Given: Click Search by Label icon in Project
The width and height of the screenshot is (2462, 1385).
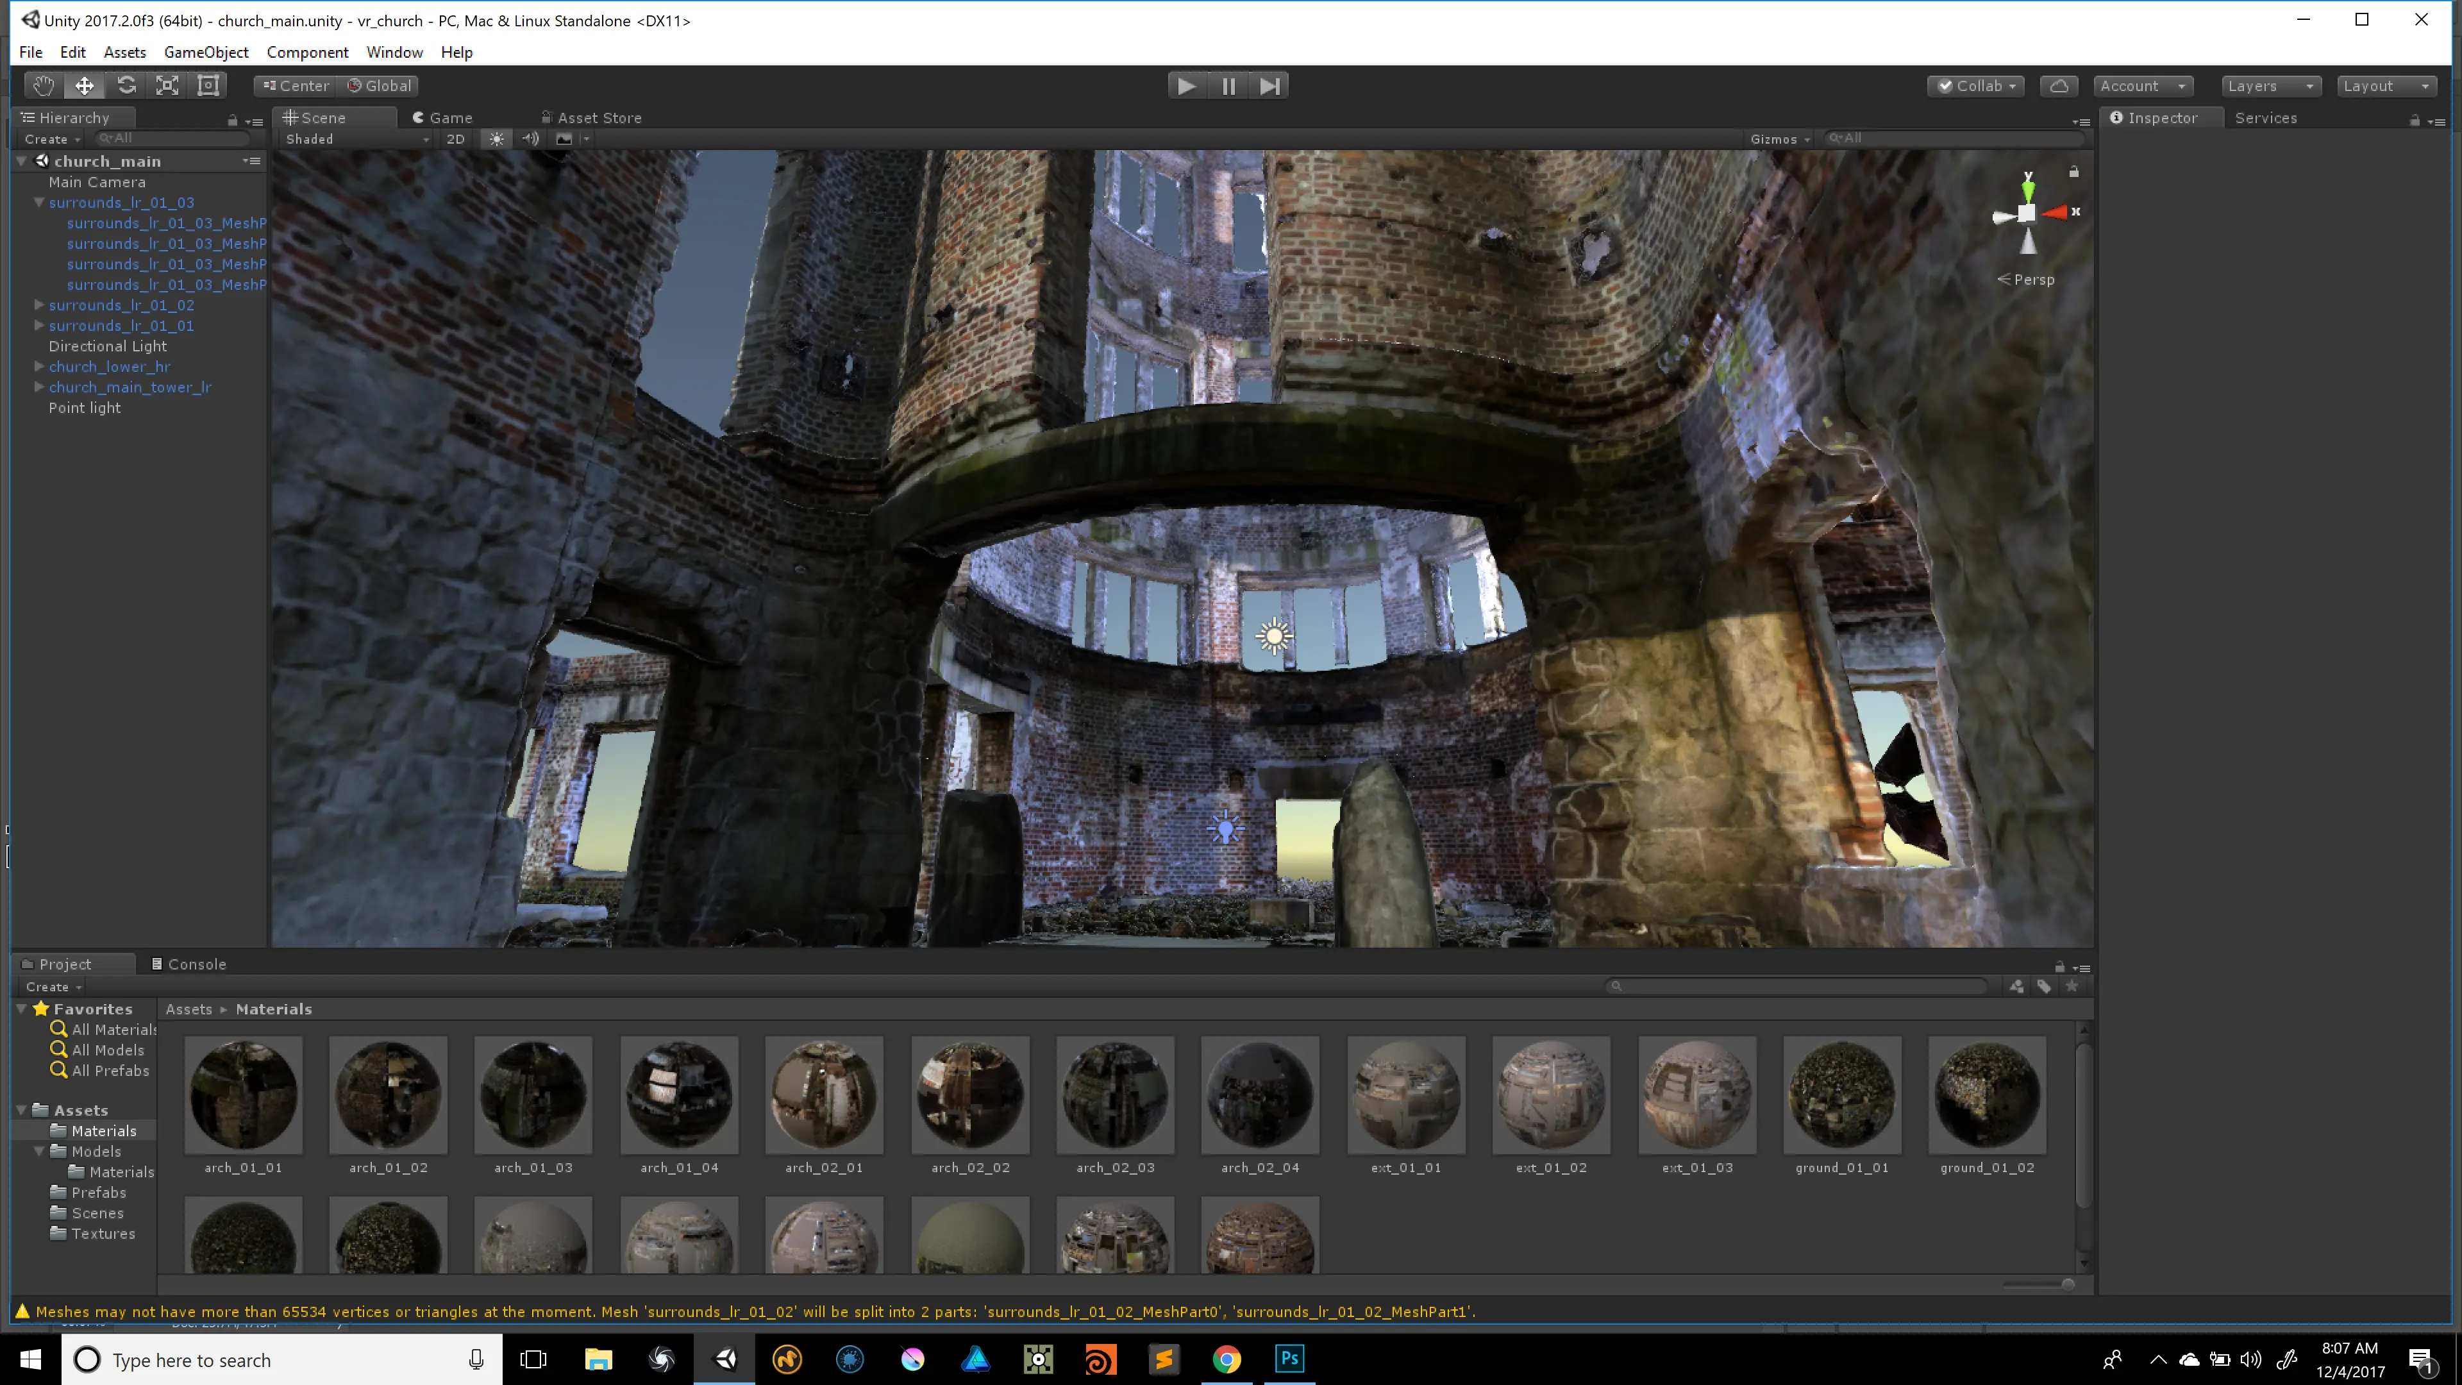Looking at the screenshot, I should click(x=2043, y=986).
